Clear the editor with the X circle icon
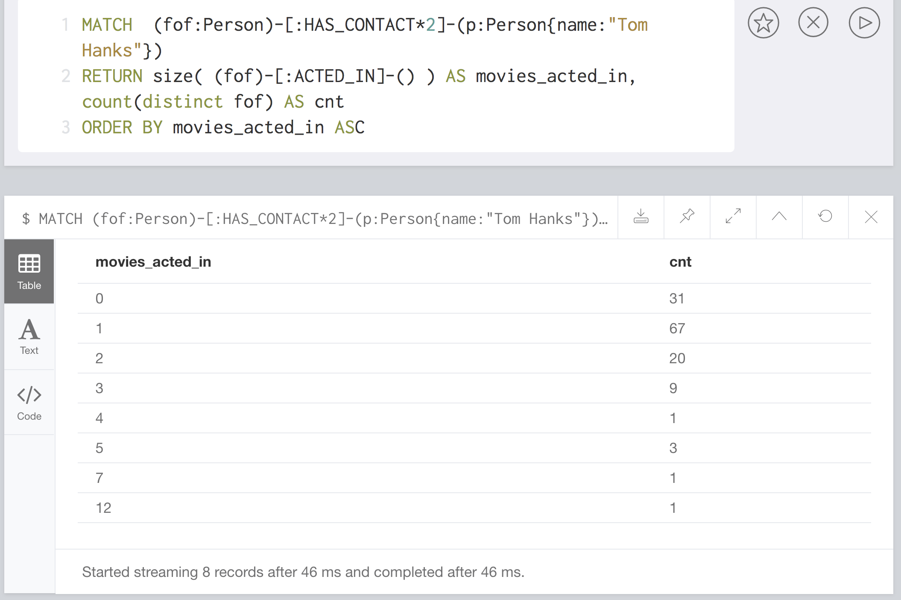Image resolution: width=901 pixels, height=600 pixels. click(x=813, y=22)
